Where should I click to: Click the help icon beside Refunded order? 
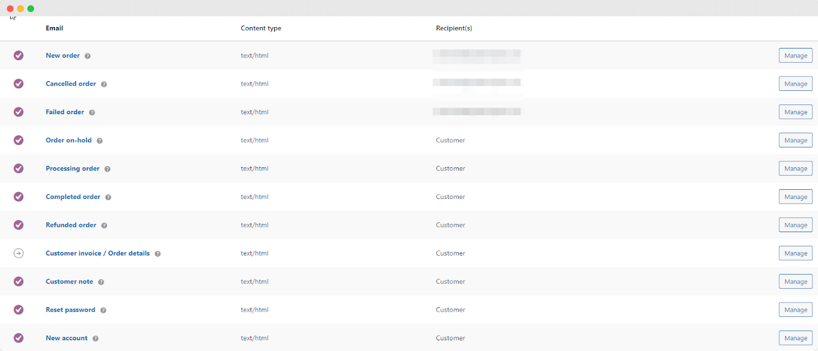[104, 225]
